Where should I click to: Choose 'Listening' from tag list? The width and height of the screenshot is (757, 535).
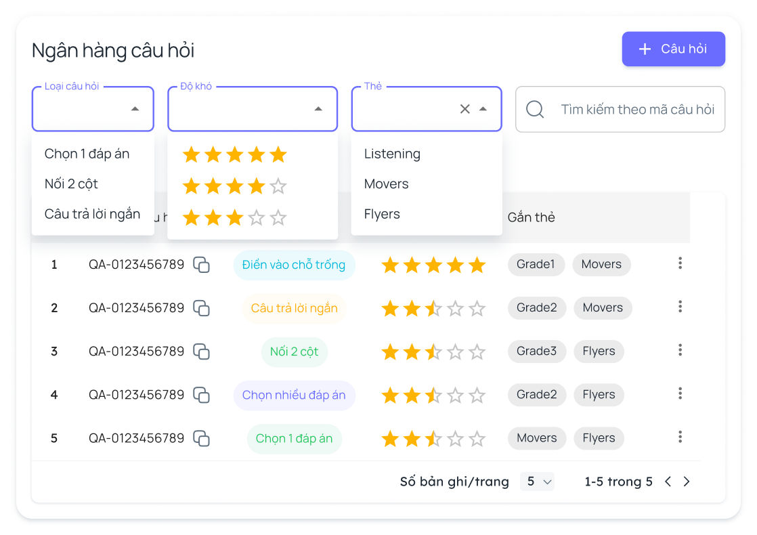(x=392, y=154)
